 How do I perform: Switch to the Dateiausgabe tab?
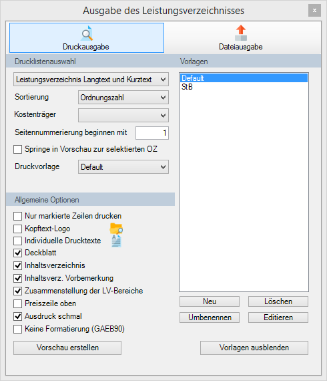coord(241,37)
